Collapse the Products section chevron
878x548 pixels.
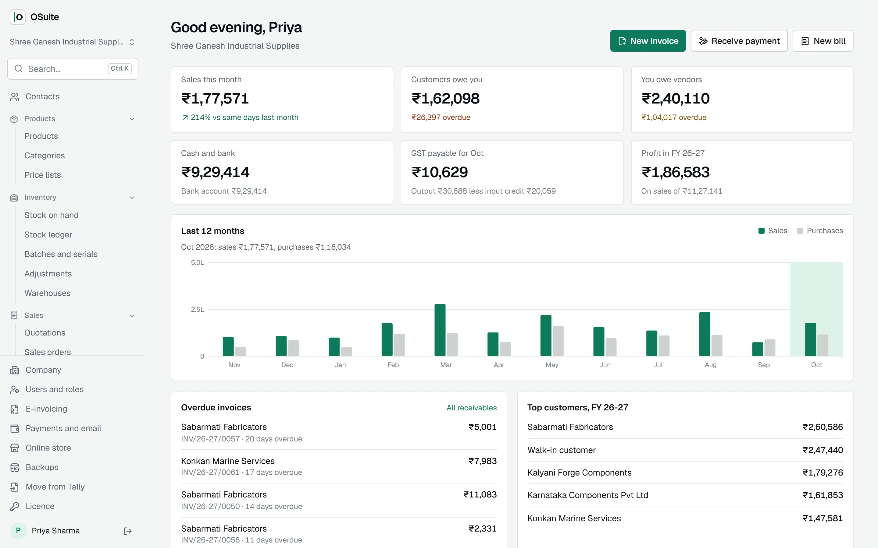tap(132, 119)
